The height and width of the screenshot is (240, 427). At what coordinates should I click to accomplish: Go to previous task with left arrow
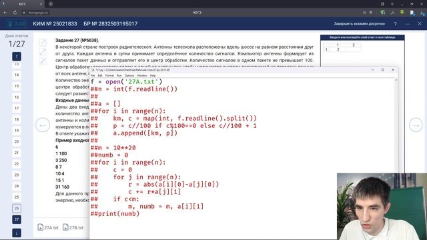click(43, 125)
